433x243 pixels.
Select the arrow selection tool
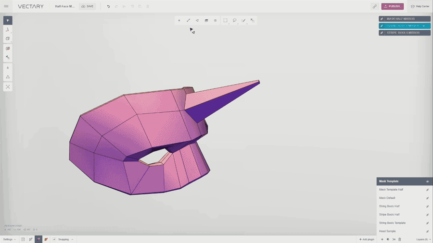pyautogui.click(x=8, y=20)
